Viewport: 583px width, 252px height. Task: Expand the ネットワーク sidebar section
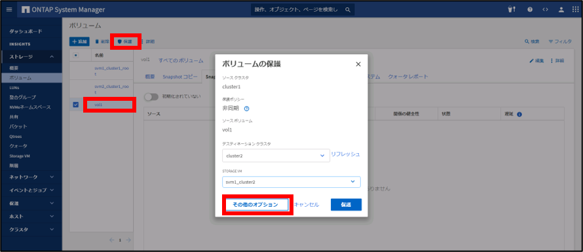coord(52,177)
